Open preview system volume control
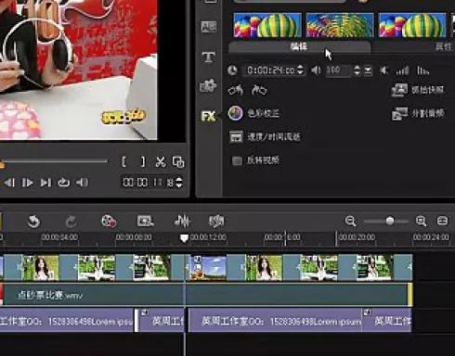 coord(82,183)
